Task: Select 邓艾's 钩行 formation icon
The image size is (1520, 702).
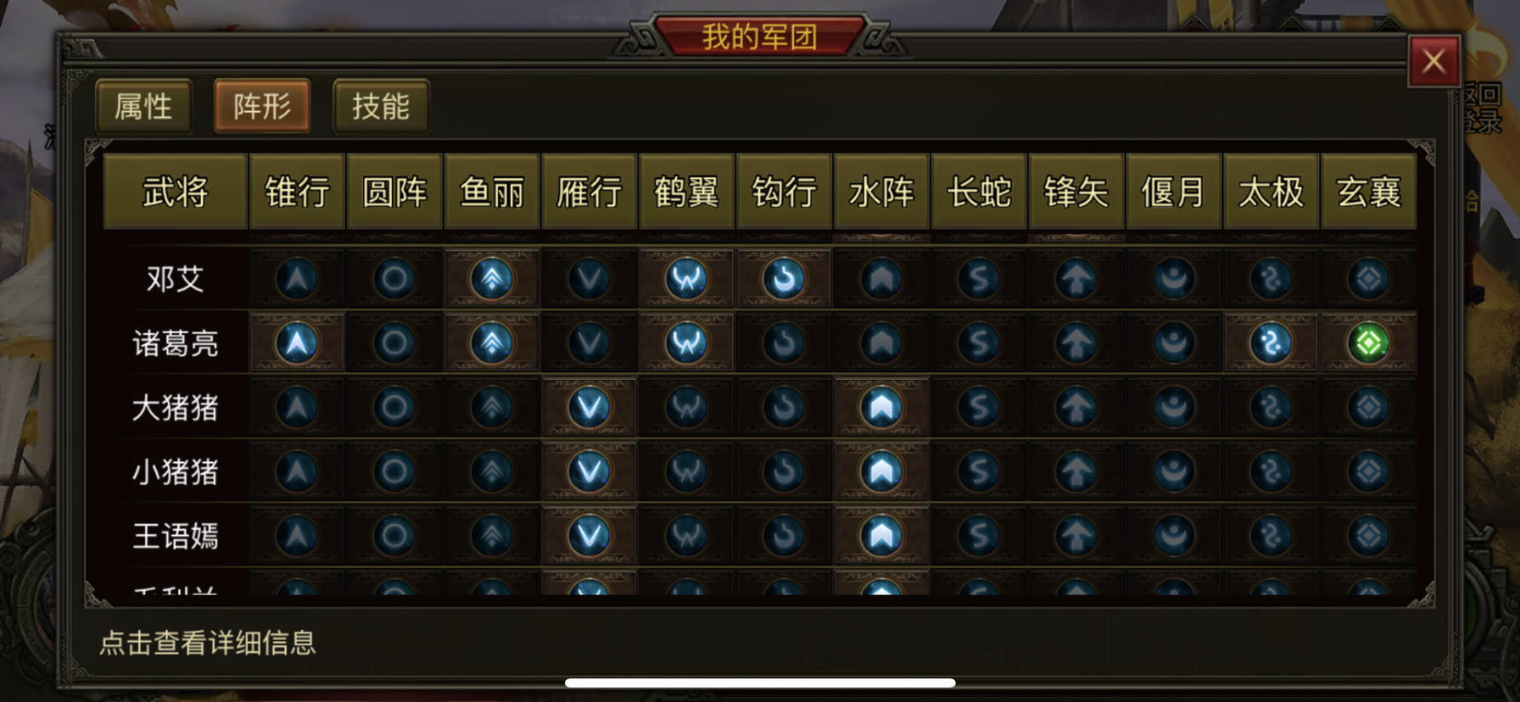Action: [785, 279]
